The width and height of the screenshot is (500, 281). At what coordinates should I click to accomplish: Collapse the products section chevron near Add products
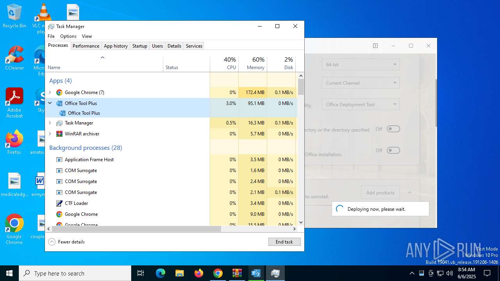[x=410, y=192]
